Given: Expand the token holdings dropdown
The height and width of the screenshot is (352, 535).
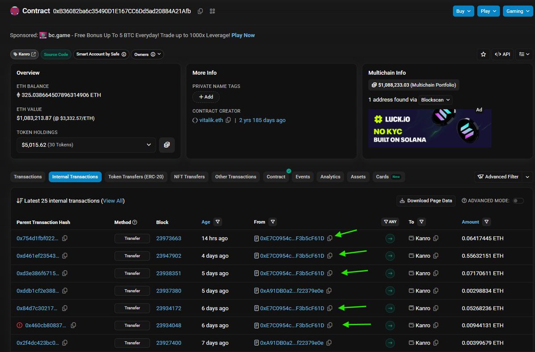Looking at the screenshot, I should point(86,145).
